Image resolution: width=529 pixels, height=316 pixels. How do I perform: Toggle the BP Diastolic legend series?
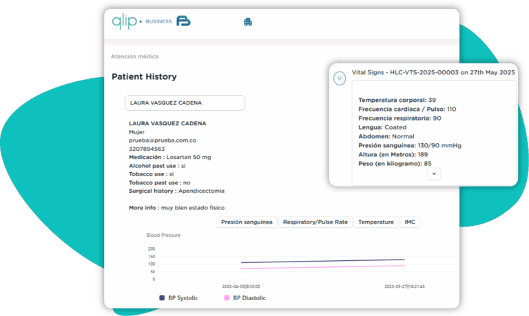point(245,298)
